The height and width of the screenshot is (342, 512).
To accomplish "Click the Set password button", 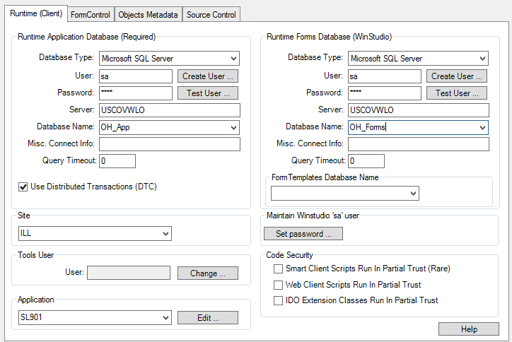I will tap(303, 234).
